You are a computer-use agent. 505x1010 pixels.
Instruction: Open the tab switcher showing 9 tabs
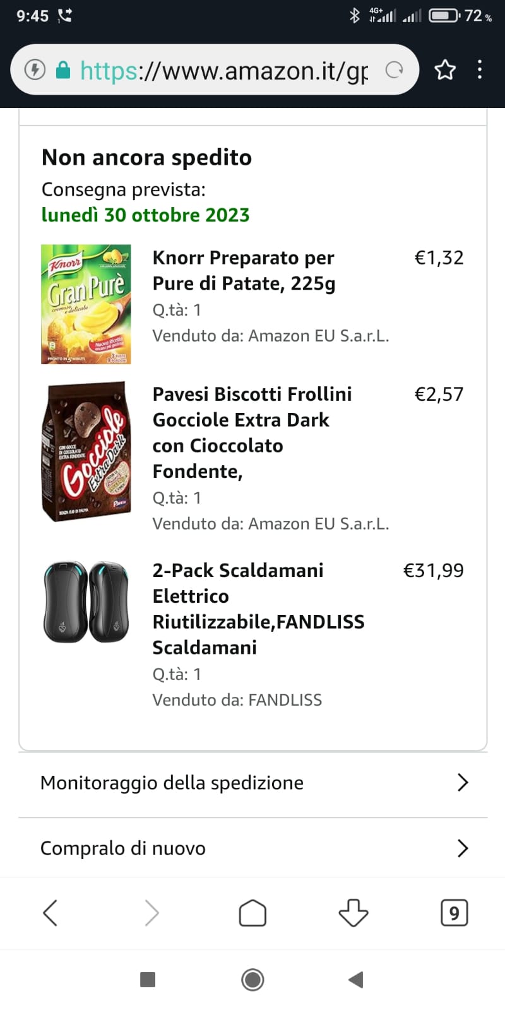tap(454, 913)
